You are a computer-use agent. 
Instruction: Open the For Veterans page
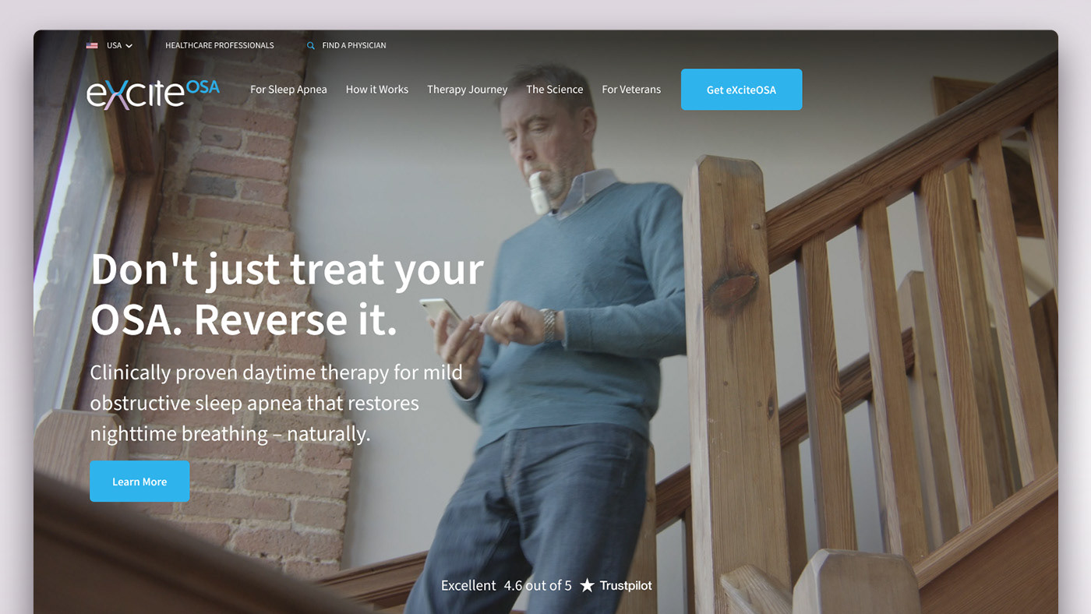(x=631, y=90)
